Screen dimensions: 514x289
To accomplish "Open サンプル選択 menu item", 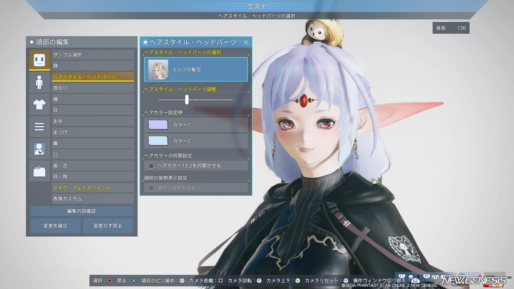I will point(93,55).
